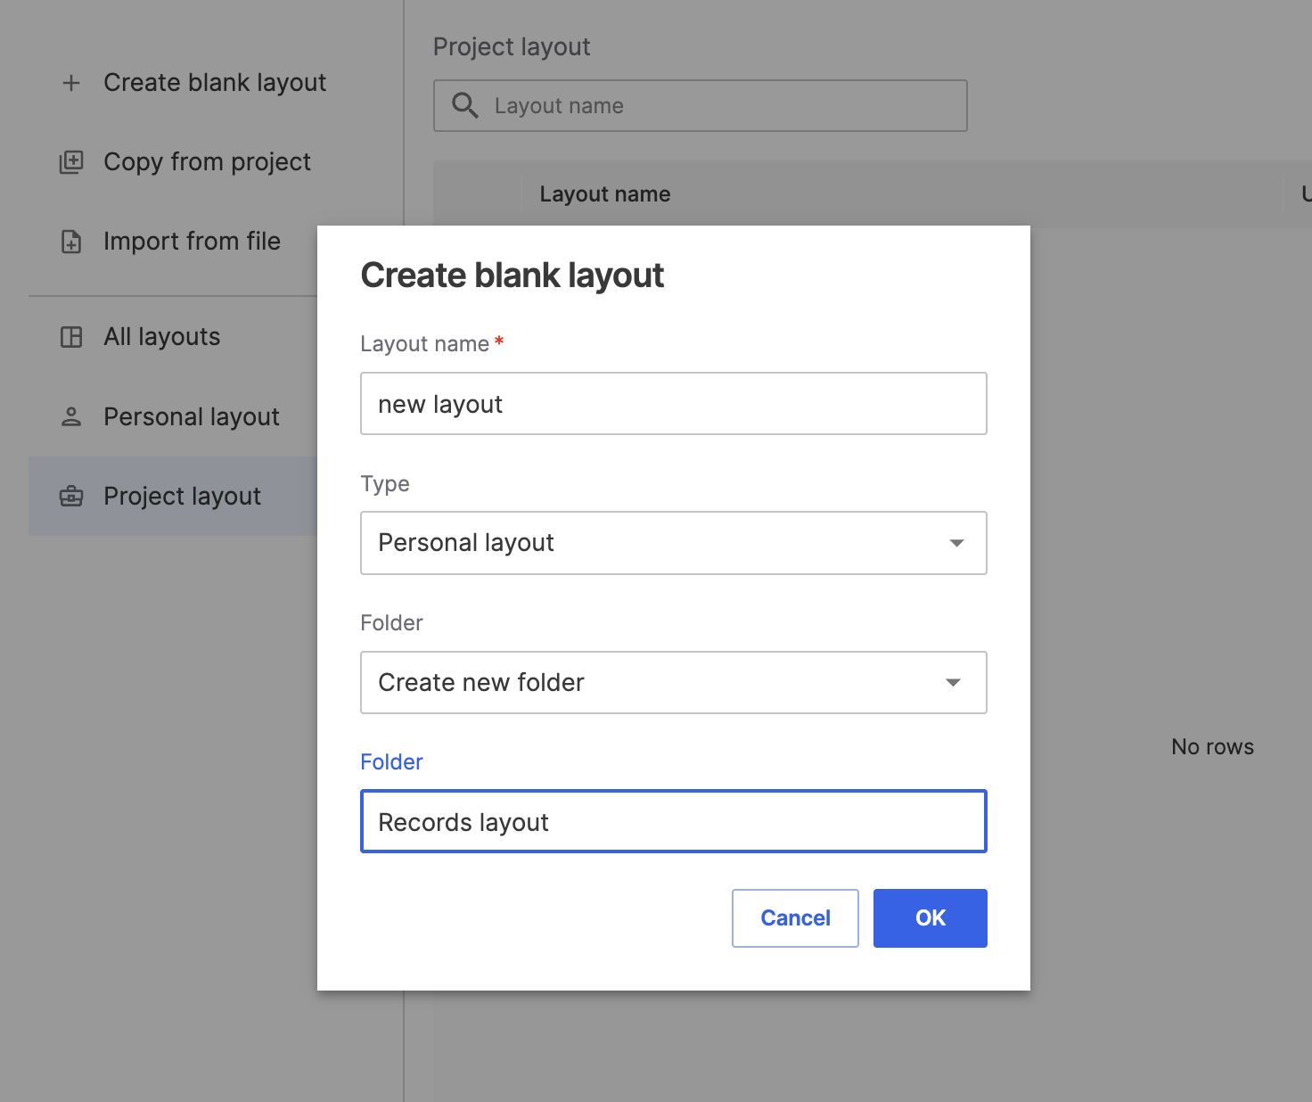
Task: Select Personal layout in the sidebar
Action: [192, 416]
